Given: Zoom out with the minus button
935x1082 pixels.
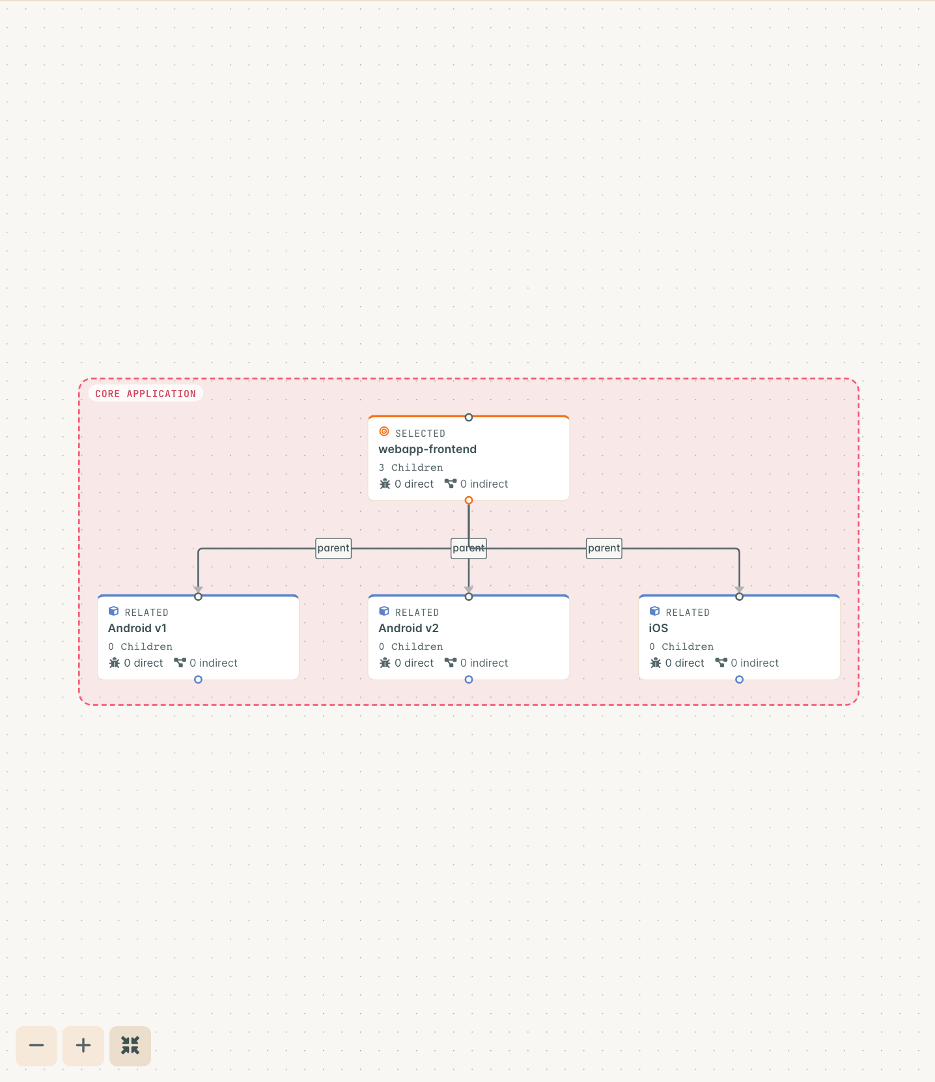Looking at the screenshot, I should (x=36, y=1046).
